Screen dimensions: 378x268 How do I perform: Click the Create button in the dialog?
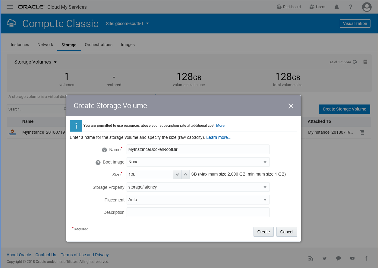tap(263, 232)
